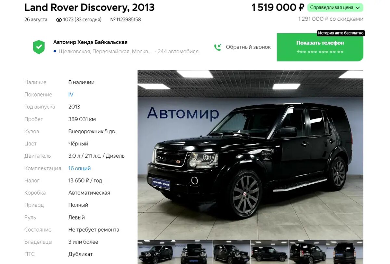The height and width of the screenshot is (264, 390).
Task: Click the callback phone icon
Action: tap(217, 47)
